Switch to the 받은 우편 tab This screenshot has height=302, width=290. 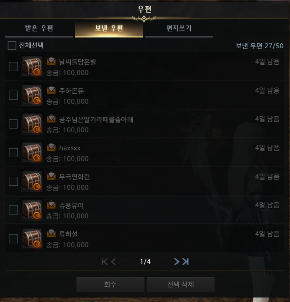[39, 29]
